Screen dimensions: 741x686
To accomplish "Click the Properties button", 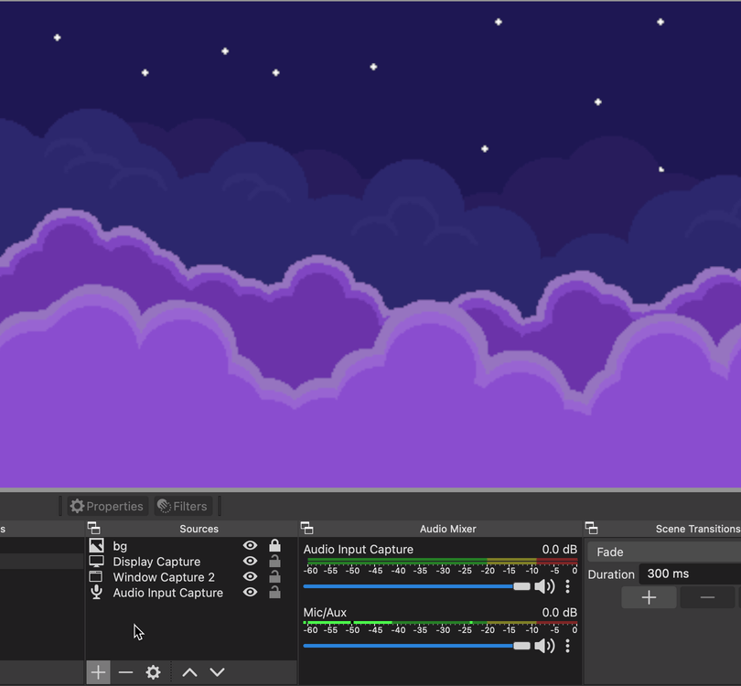I will point(106,506).
